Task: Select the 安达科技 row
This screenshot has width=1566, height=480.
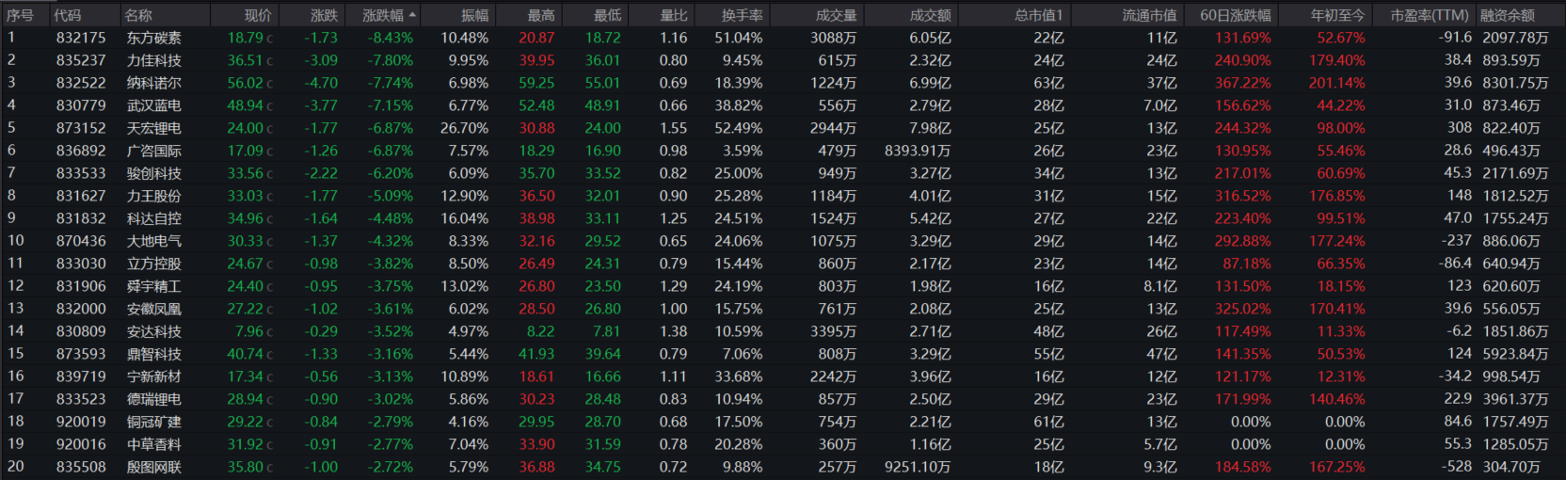Action: pyautogui.click(x=153, y=331)
